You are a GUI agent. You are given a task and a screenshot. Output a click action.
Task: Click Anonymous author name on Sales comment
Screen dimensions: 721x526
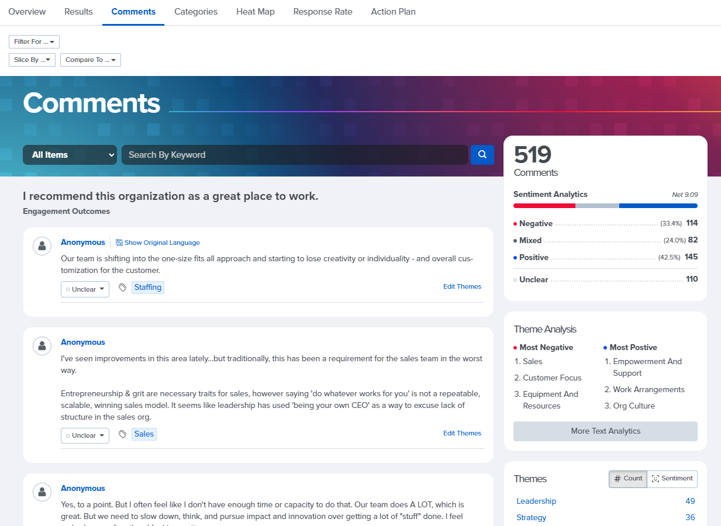[x=83, y=342]
